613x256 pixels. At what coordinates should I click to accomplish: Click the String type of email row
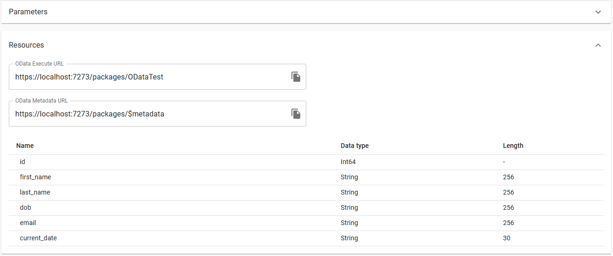[x=349, y=223]
